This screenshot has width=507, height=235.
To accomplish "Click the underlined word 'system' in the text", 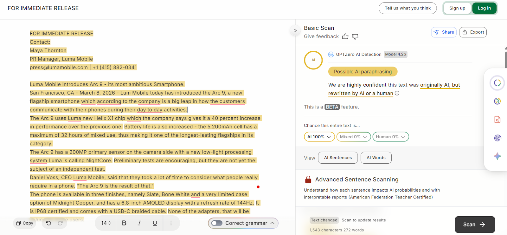I will point(38,160).
